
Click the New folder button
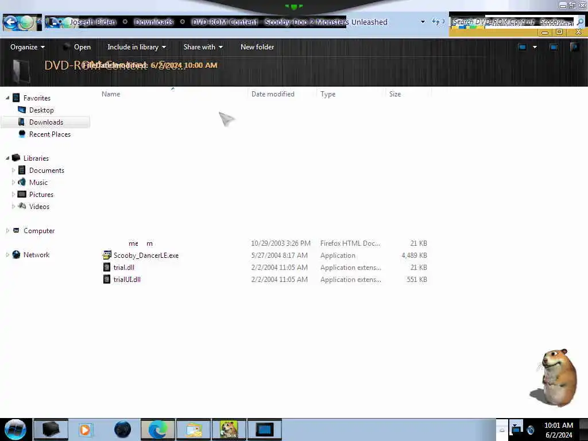point(257,47)
